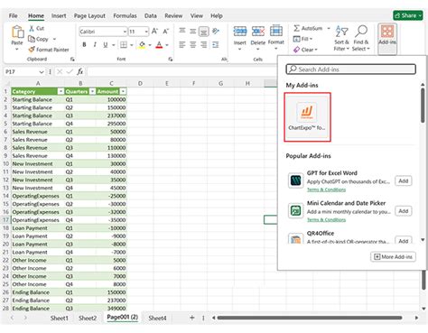Screen dimensions: 428x333
Task: Increase font size with large A
Action: 154,31
